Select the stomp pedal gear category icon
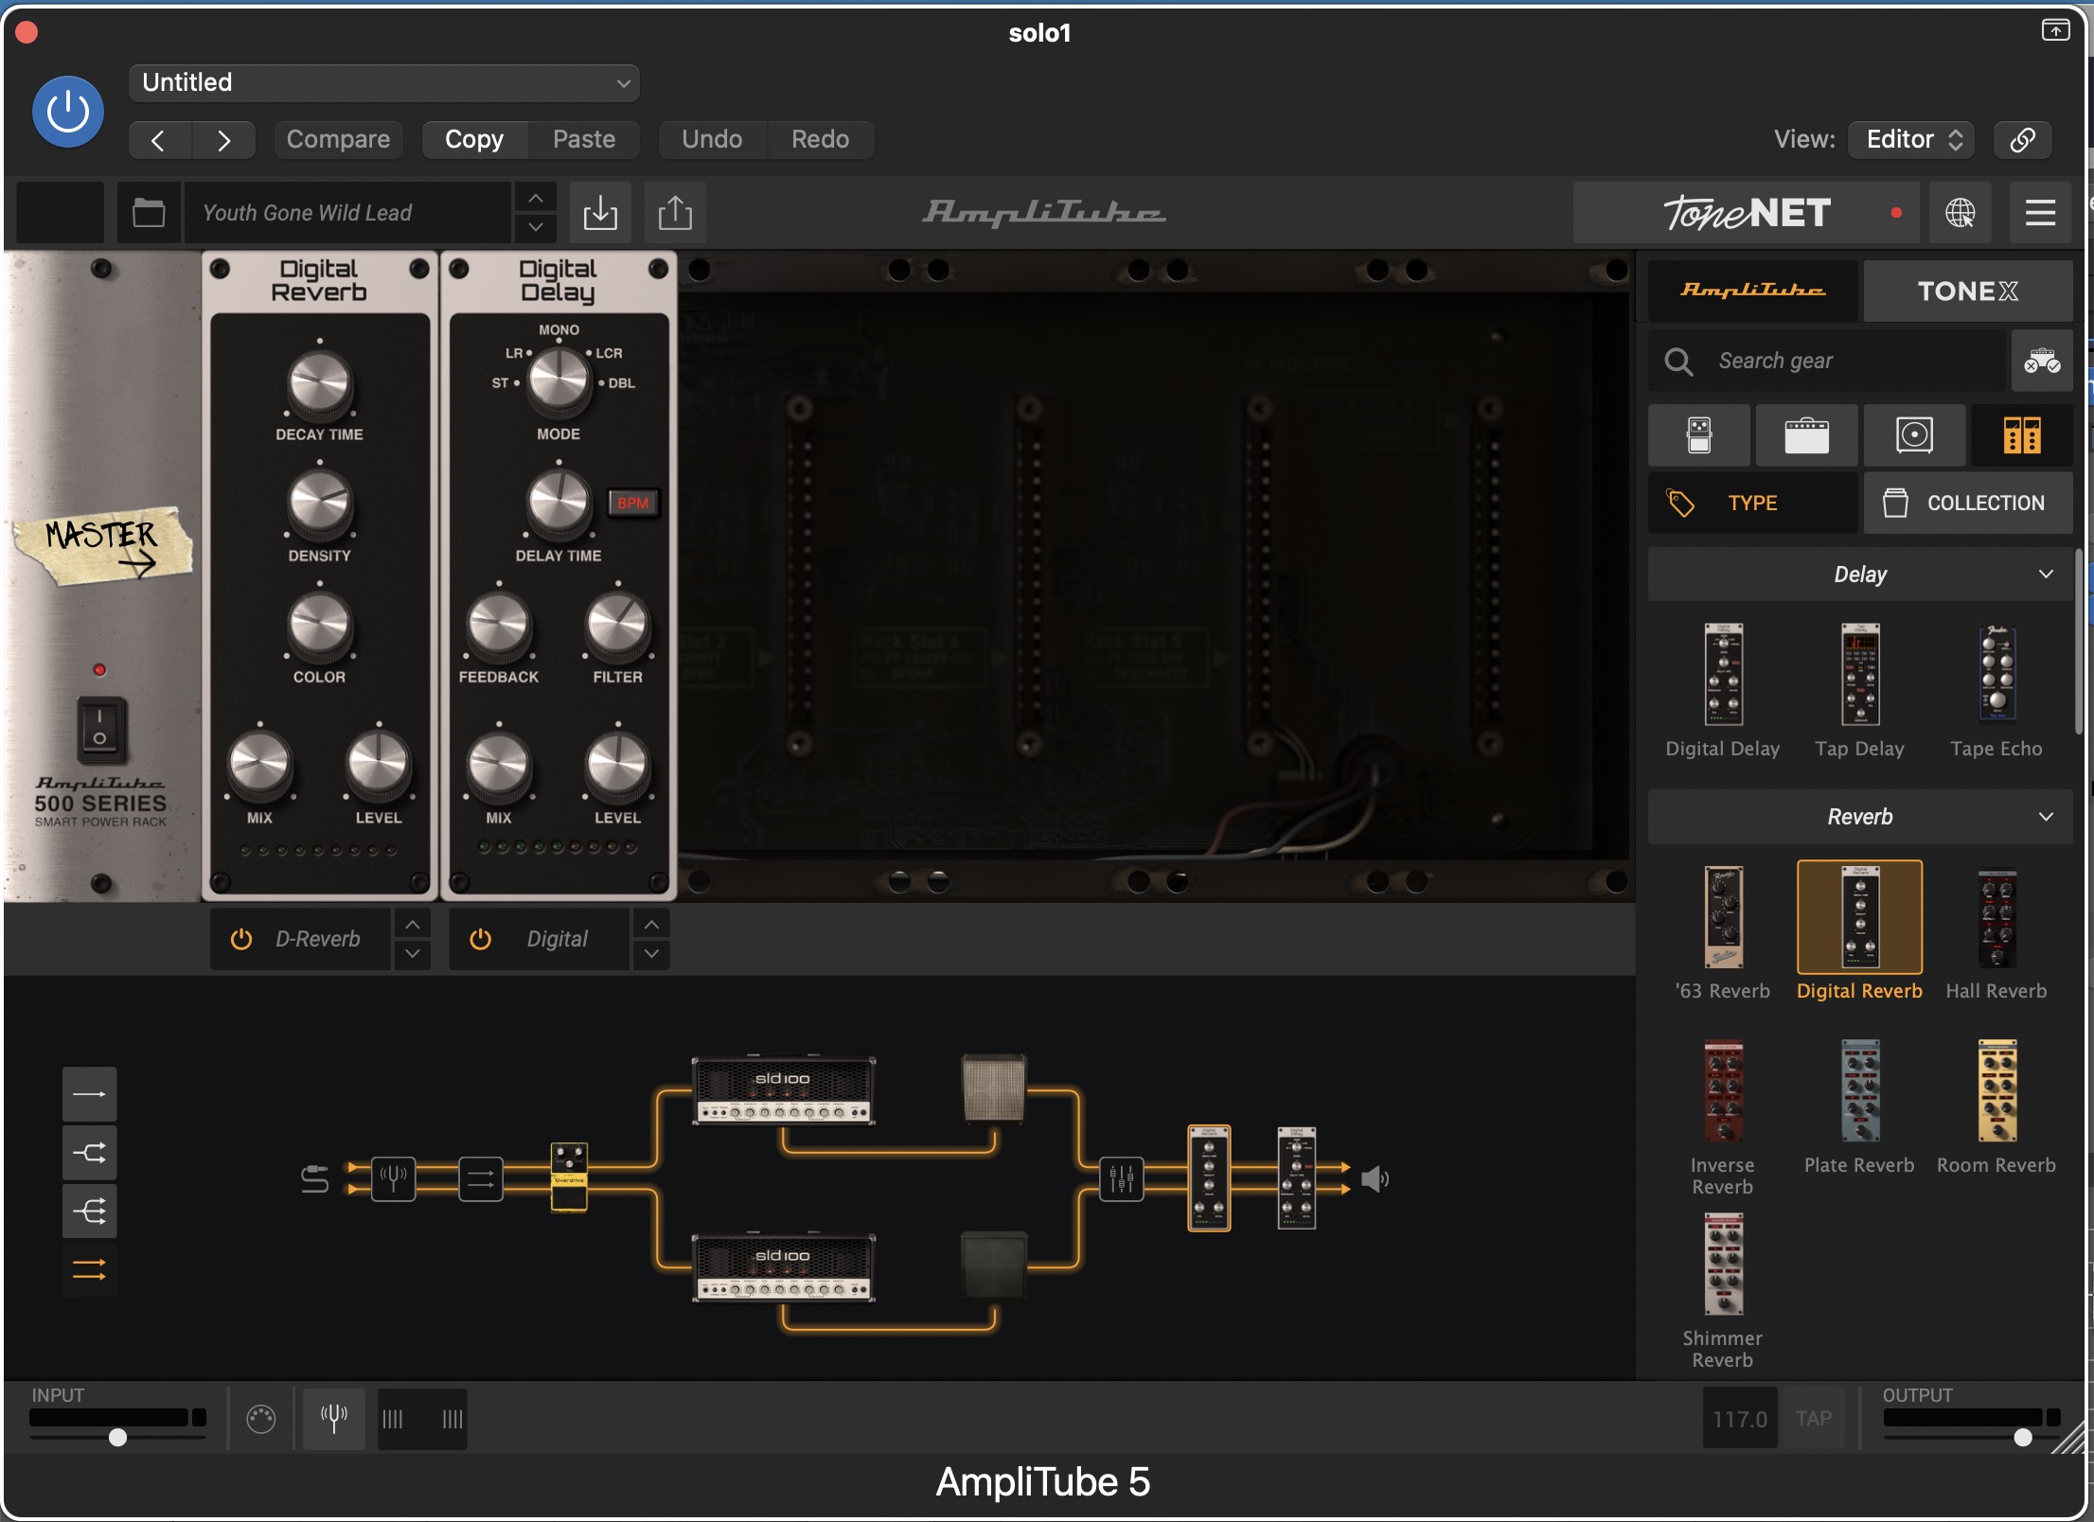Viewport: 2094px width, 1522px height. coord(1699,435)
